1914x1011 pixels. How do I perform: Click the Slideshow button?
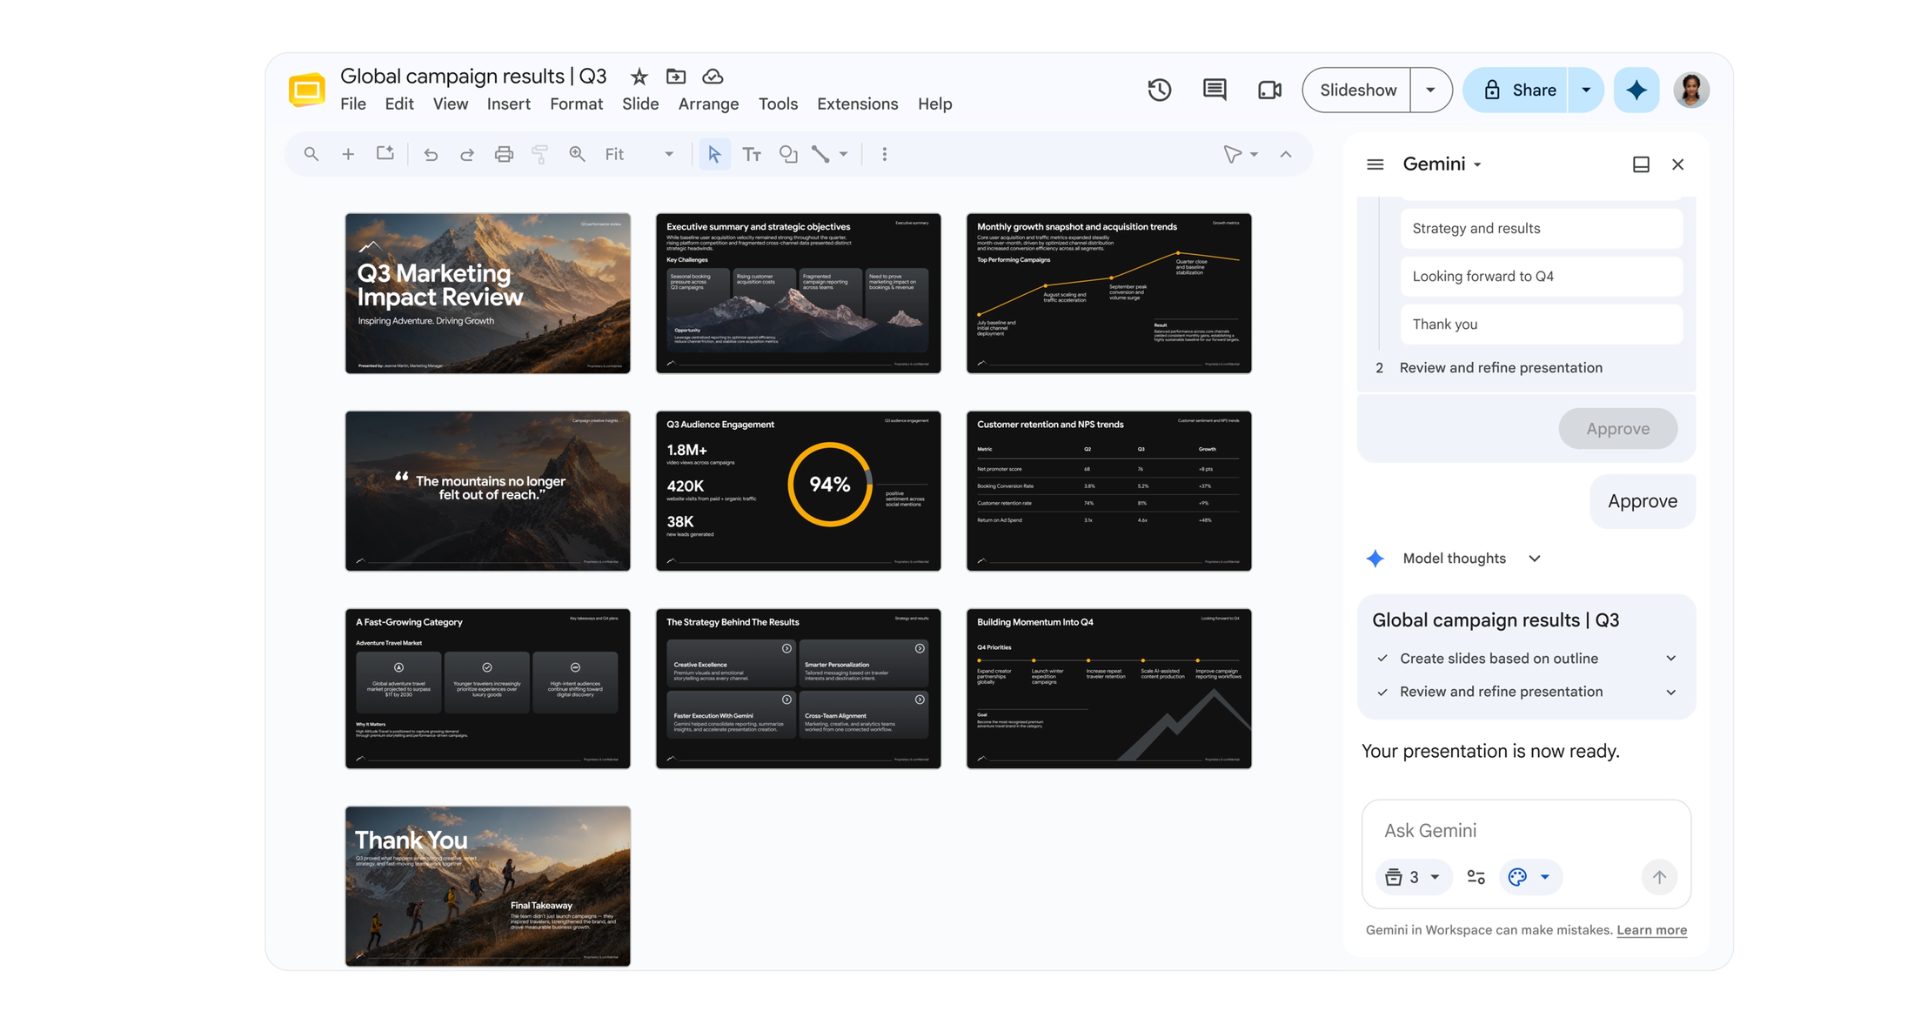click(1357, 90)
